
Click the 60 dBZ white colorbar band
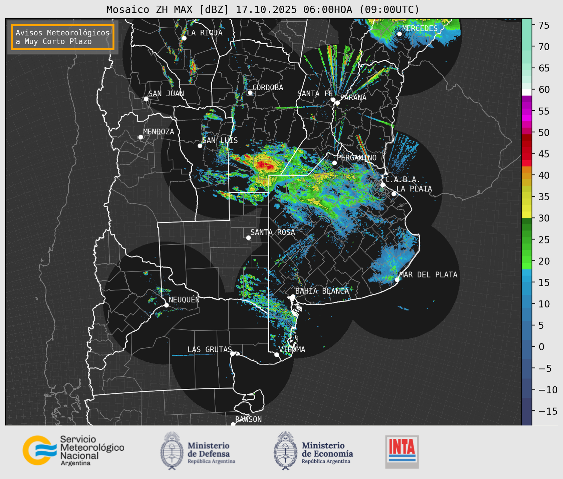[x=527, y=92]
